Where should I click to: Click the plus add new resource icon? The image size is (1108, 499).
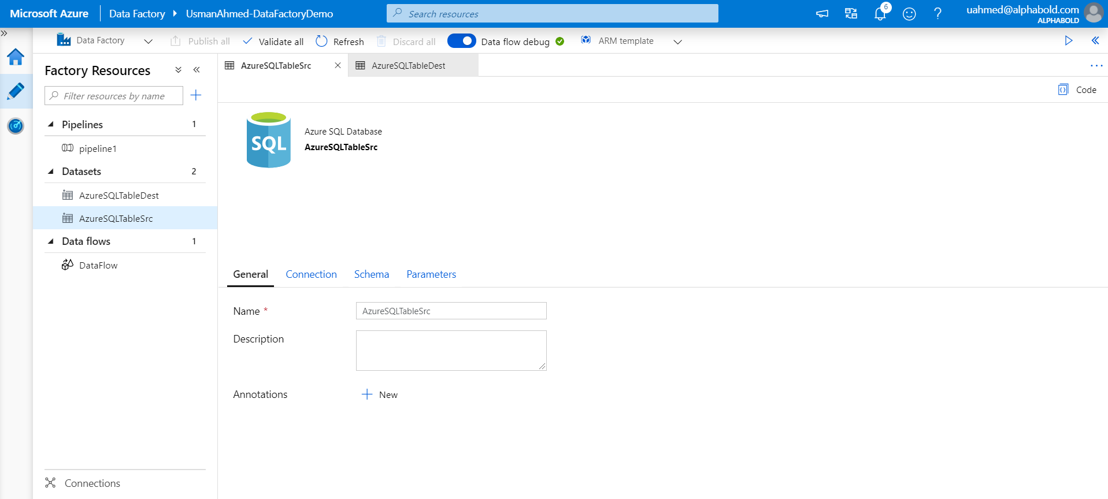pyautogui.click(x=196, y=95)
